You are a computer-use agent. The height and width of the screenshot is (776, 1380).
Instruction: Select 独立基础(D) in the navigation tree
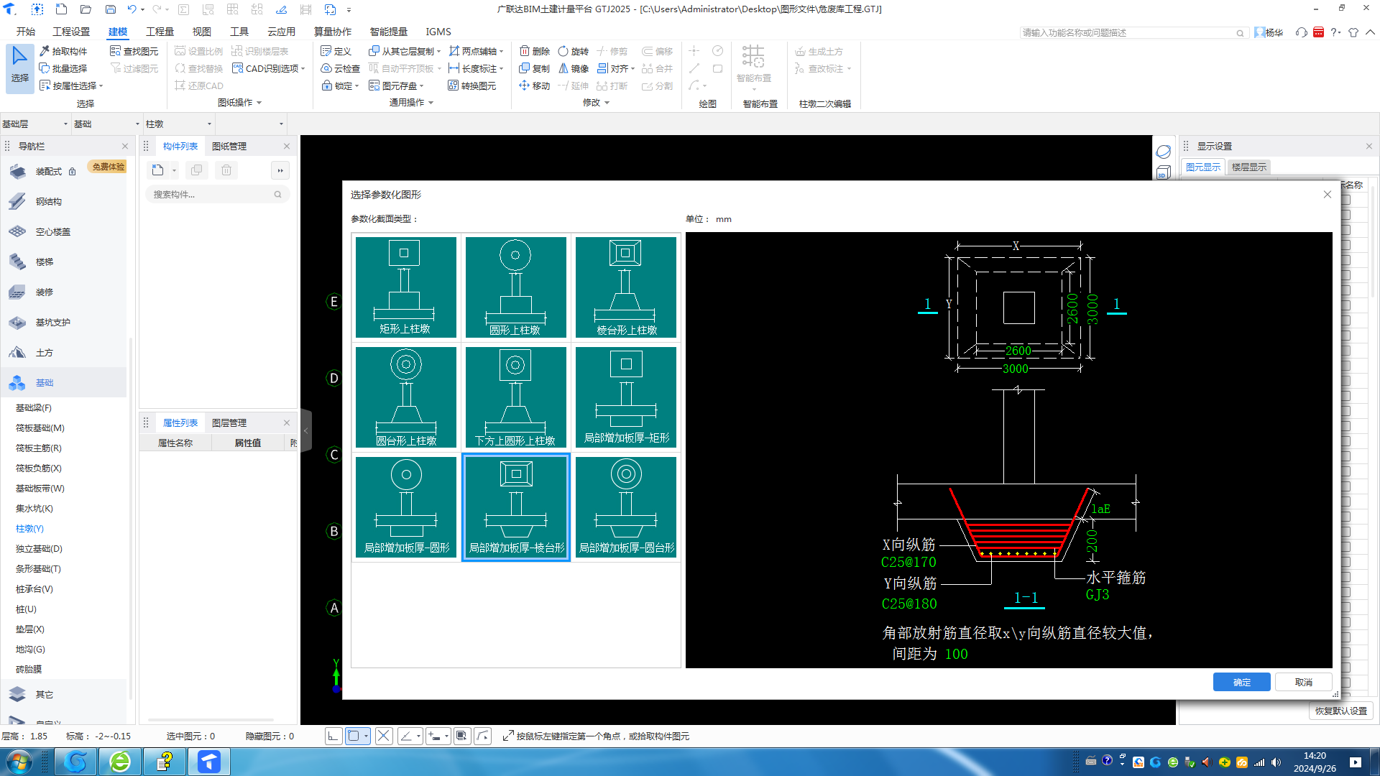click(39, 548)
